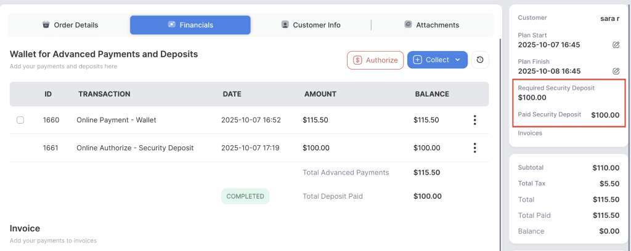Click the COMPLETED status badge

[x=245, y=196]
